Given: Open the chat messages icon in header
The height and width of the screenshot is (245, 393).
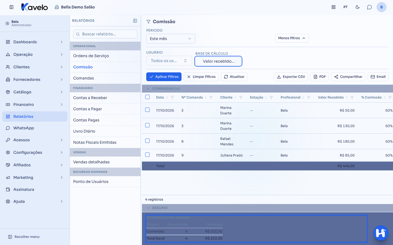Looking at the screenshot, I should pyautogui.click(x=370, y=7).
